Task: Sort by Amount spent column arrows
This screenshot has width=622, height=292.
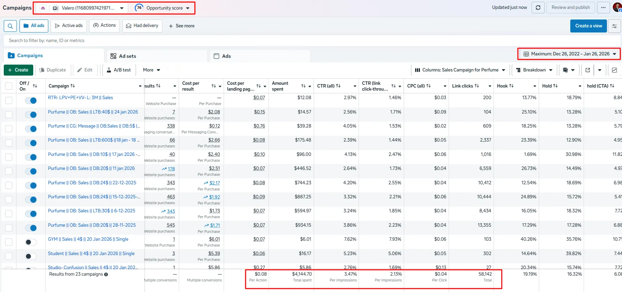Action: coord(303,86)
